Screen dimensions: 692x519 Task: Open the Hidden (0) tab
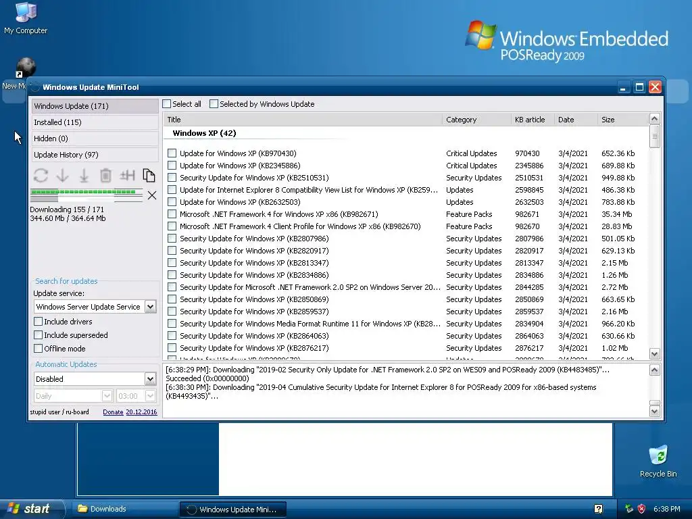[95, 139]
